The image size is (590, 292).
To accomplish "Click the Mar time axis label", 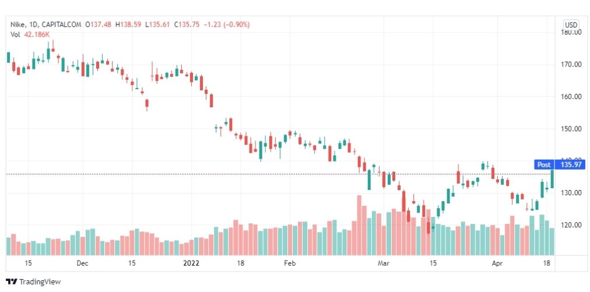I will (384, 263).
